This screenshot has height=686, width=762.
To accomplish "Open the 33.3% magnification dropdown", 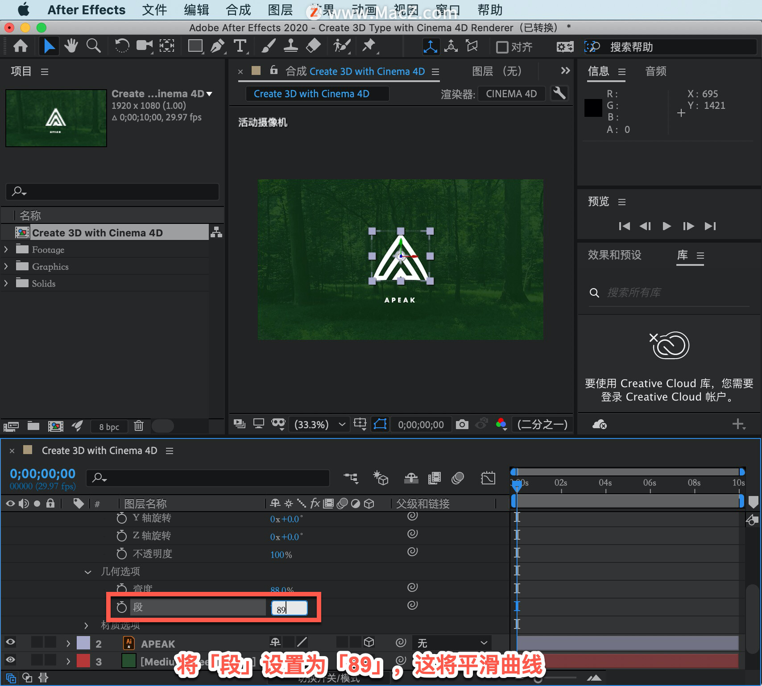I will click(x=319, y=424).
